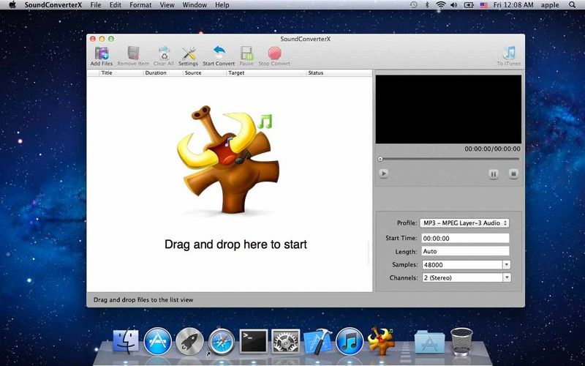Open Xcode hammer icon in Dock

(318, 341)
